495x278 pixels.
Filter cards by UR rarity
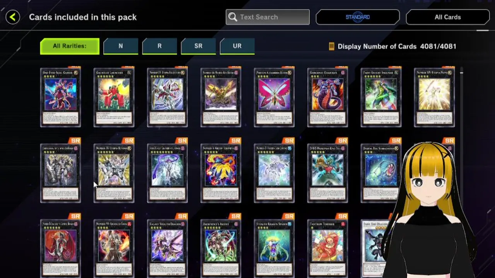point(237,46)
